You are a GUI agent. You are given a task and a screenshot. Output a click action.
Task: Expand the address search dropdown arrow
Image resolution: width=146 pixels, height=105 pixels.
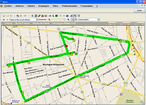(x=37, y=19)
